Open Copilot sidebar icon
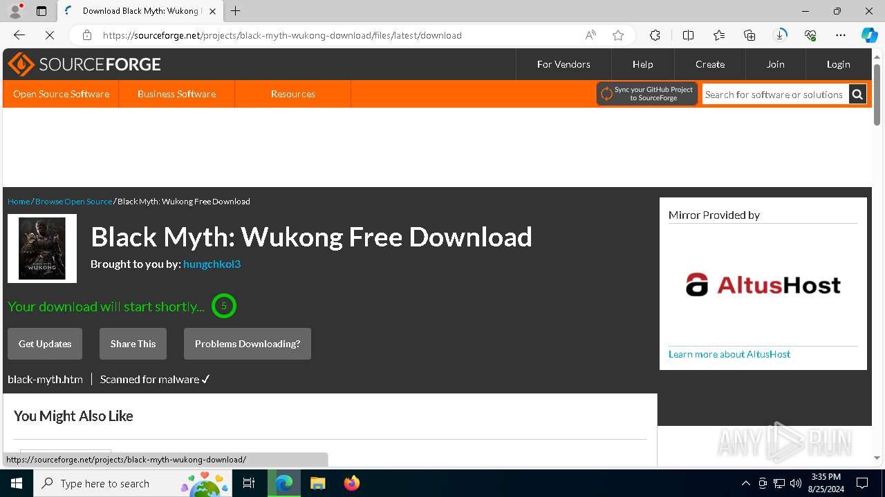Screen dimensions: 885x497 coord(869,35)
